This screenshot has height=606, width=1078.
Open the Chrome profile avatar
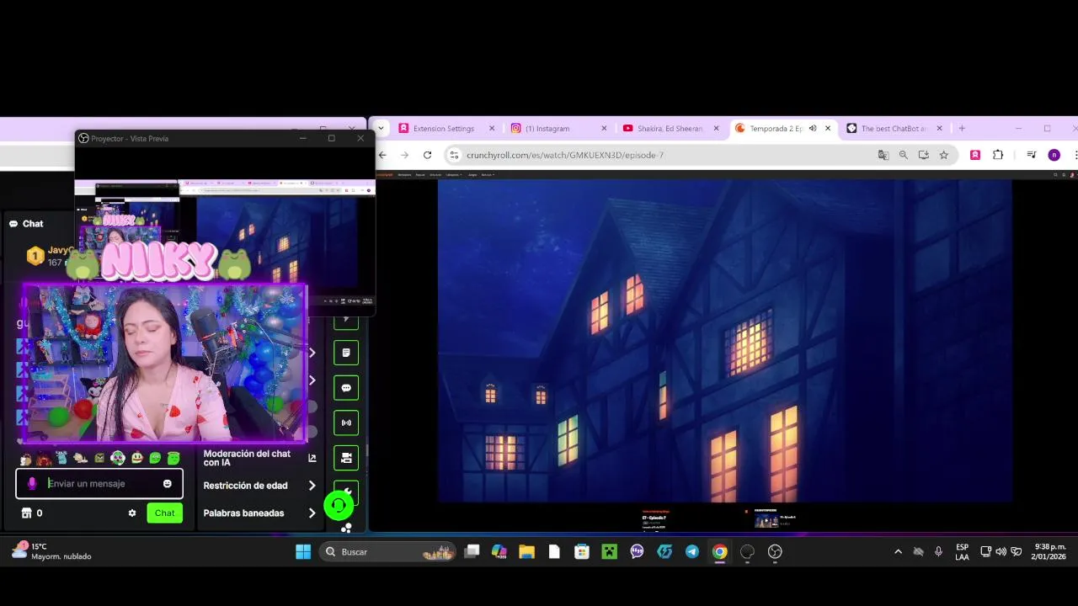point(1054,155)
